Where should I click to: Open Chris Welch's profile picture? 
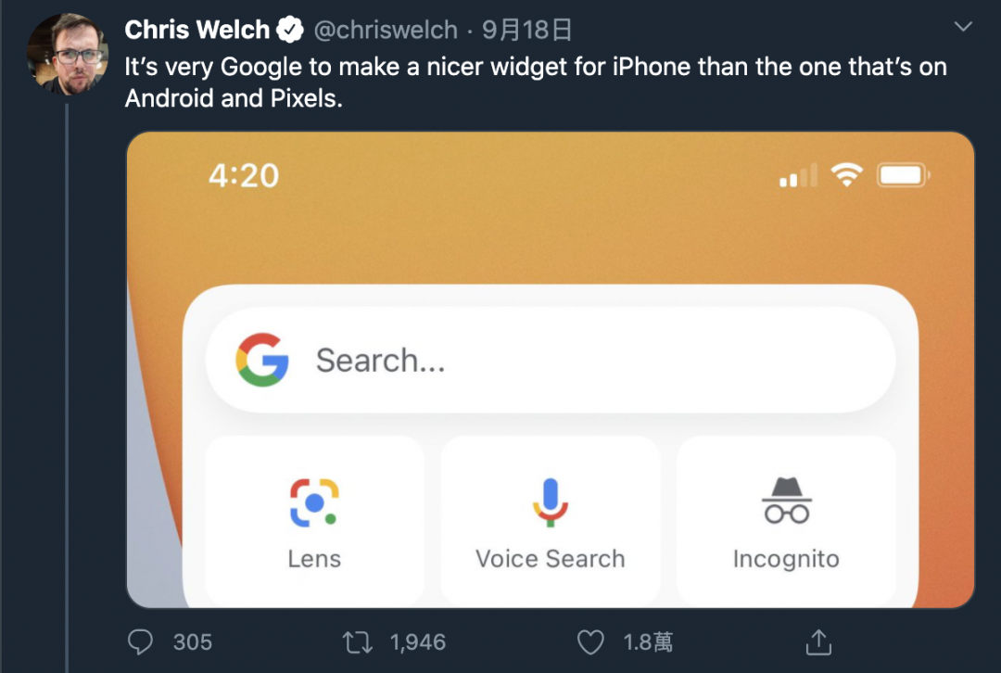click(x=68, y=54)
